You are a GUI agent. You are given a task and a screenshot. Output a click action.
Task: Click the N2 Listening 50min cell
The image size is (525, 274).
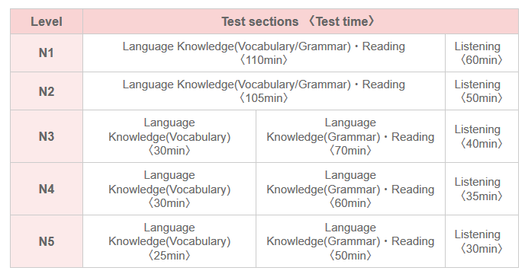coord(482,91)
